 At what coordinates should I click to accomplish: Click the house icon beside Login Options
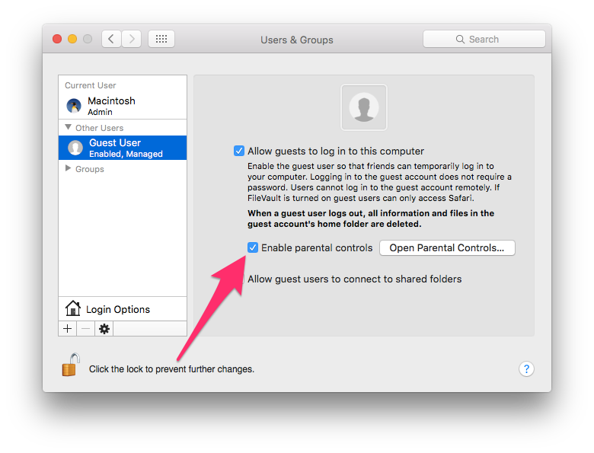(73, 308)
